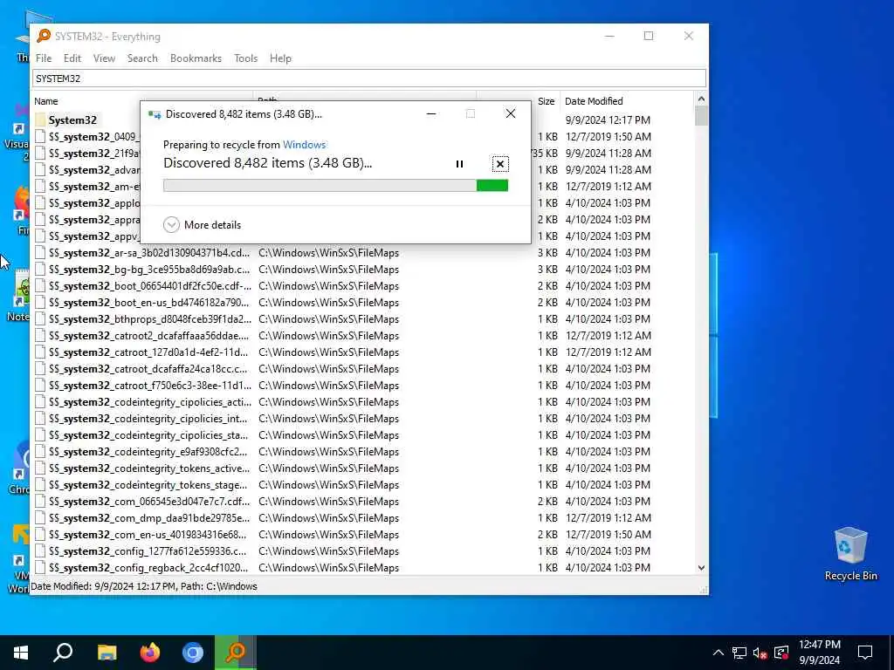Launch Chromium from the taskbar
Image resolution: width=894 pixels, height=670 pixels.
[x=193, y=653]
